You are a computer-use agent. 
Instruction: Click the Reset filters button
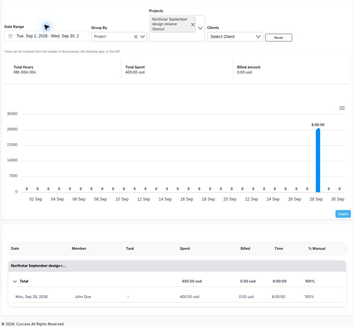coord(279,38)
